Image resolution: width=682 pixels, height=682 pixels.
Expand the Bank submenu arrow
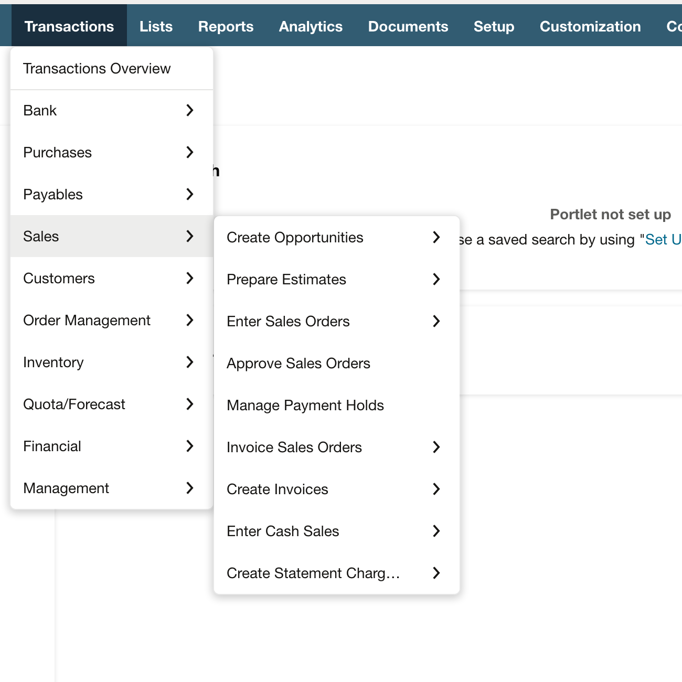tap(190, 110)
